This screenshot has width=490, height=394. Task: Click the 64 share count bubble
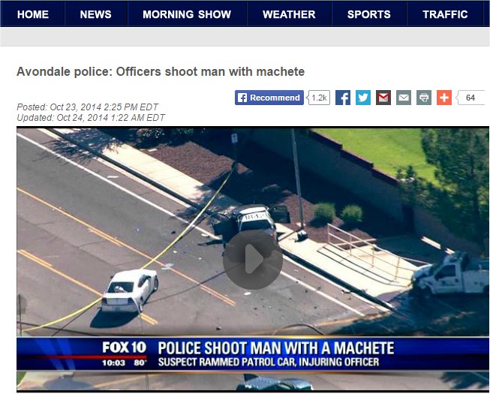(x=470, y=98)
